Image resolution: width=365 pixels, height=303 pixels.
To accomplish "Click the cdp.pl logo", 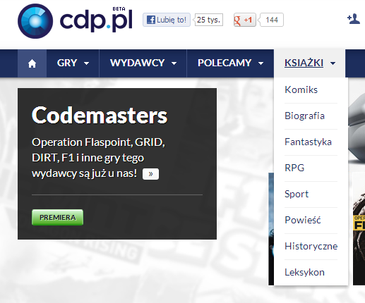I will [x=75, y=21].
